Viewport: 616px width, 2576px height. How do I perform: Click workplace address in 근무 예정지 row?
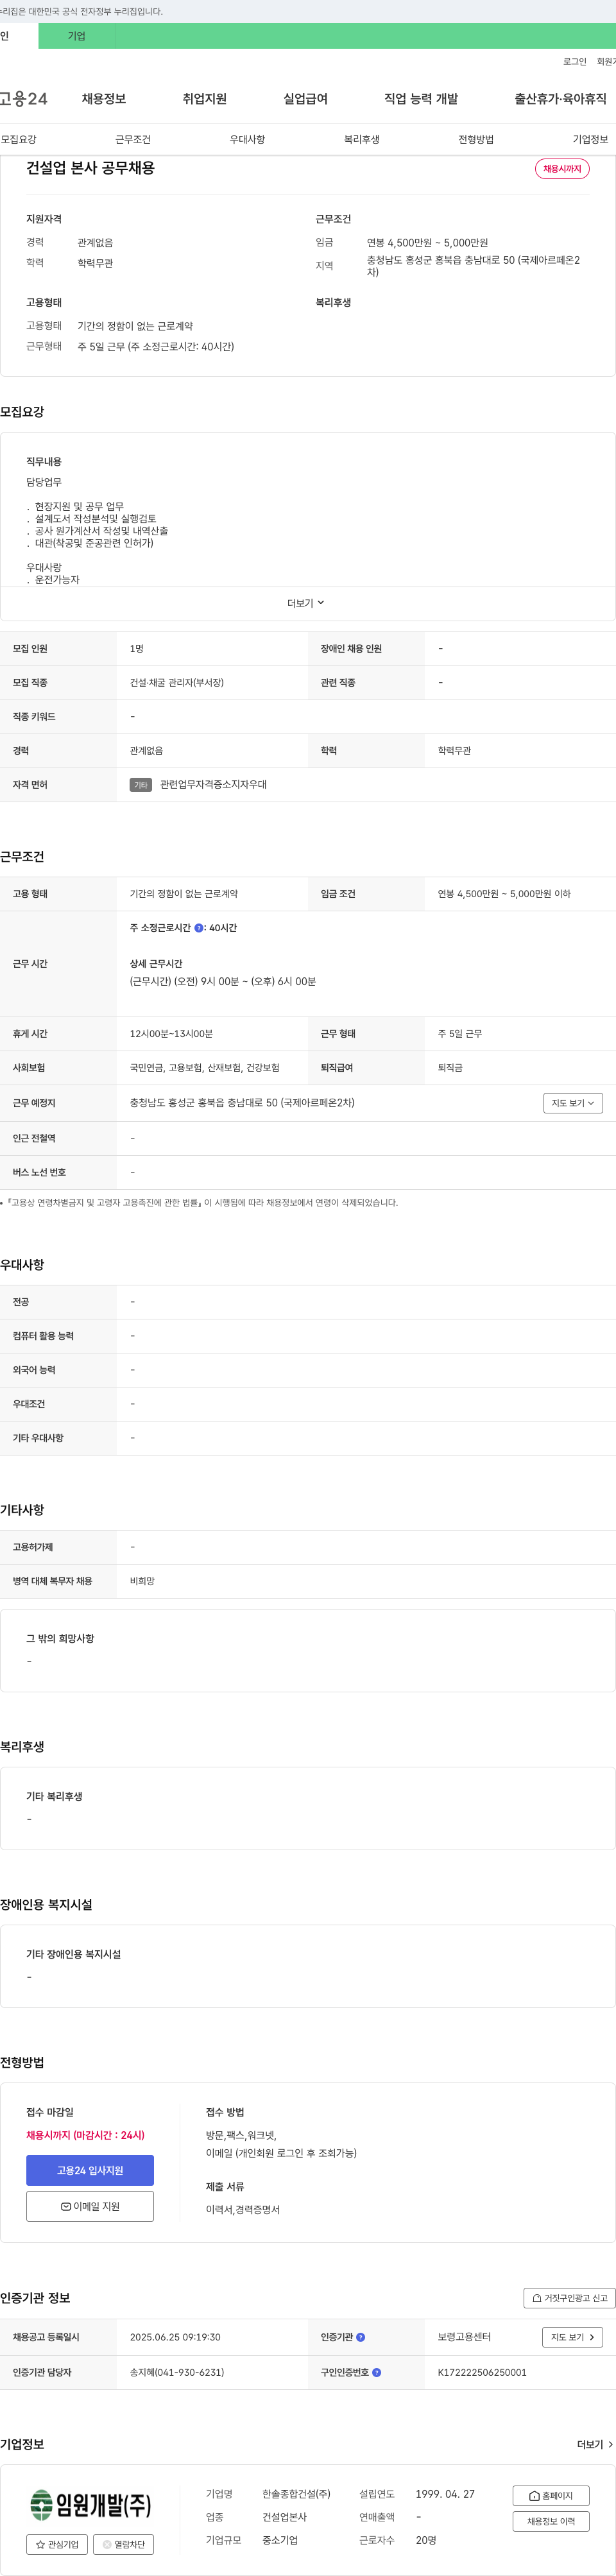pyautogui.click(x=242, y=1103)
